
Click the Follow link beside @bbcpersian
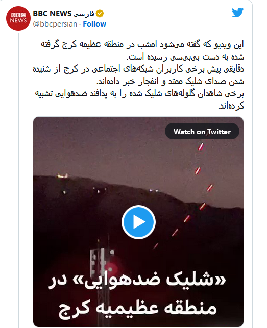(x=94, y=24)
